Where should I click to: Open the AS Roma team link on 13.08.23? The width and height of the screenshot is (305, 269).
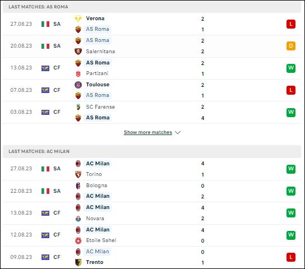tap(98, 63)
